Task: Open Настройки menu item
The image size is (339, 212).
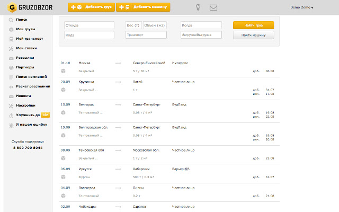Action: [x=25, y=105]
